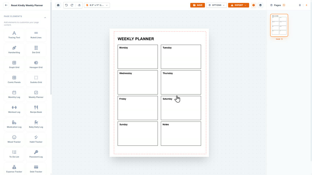Add the Habit Tracker element
The image size is (312, 175).
36,139
